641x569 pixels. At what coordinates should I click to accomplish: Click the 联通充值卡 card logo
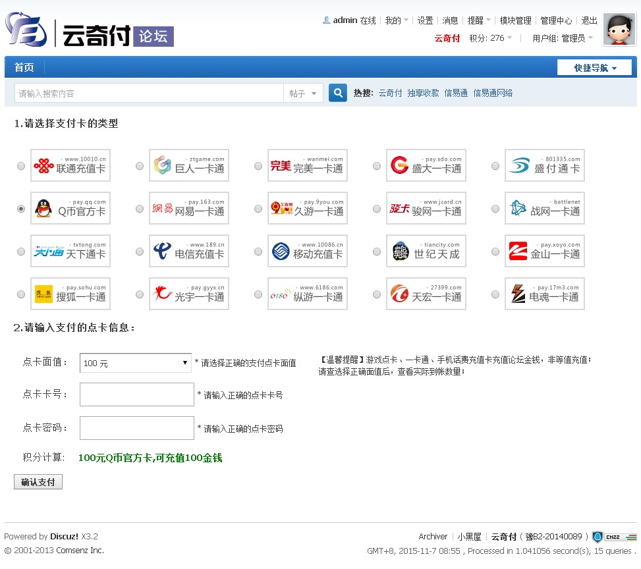[70, 165]
